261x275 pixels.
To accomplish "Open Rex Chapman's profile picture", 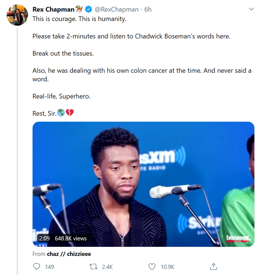I will click(17, 15).
